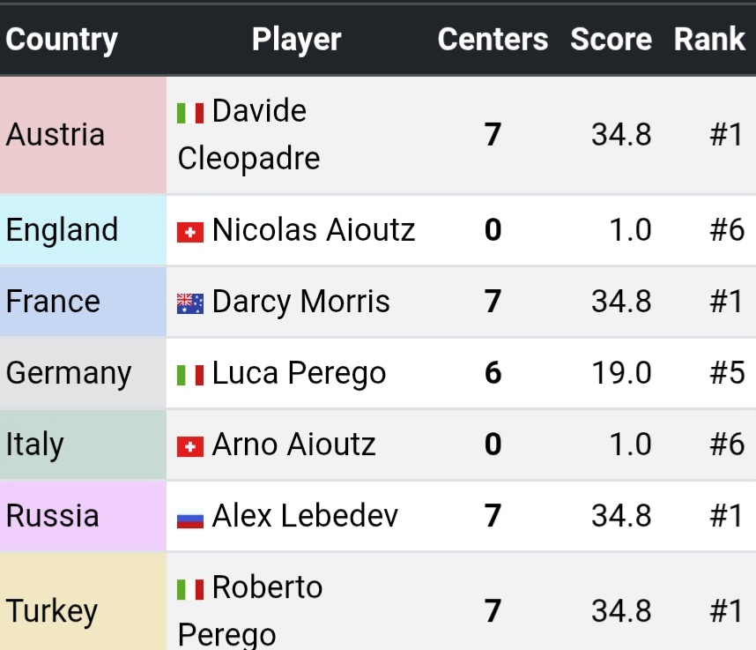Sort by the Player column header
Image resolution: width=756 pixels, height=650 pixels.
point(296,40)
